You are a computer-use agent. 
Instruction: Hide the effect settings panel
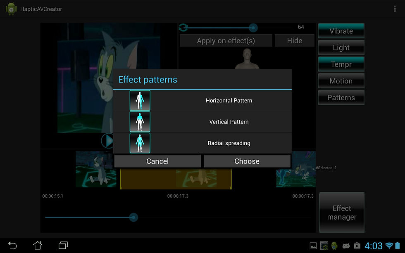click(294, 40)
